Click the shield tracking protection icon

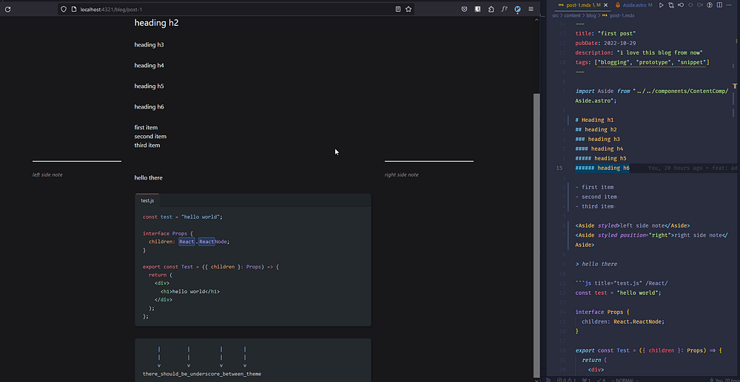[64, 9]
